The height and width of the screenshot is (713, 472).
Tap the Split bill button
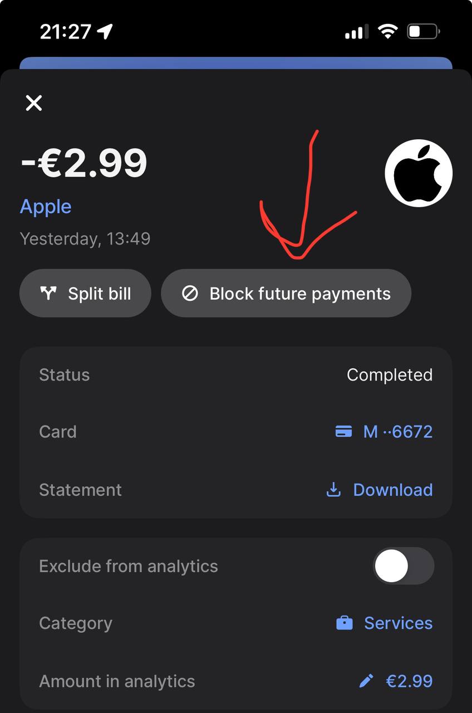coord(85,294)
